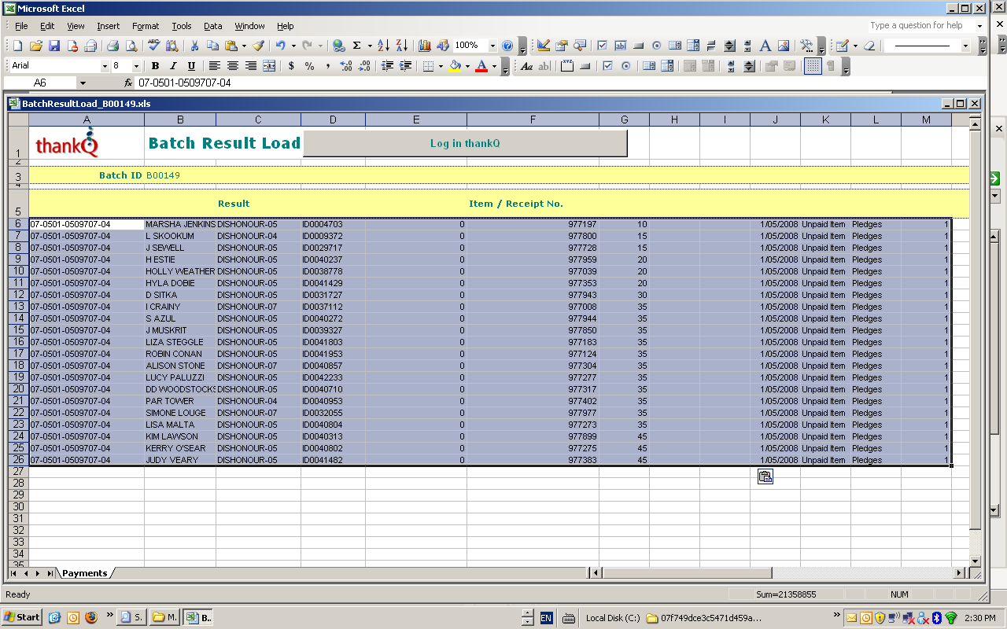Toggle Grid on the Forms toolbar

click(x=813, y=66)
